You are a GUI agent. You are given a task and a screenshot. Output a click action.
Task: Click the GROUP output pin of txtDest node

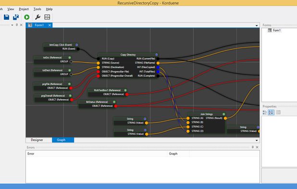[x=71, y=74]
